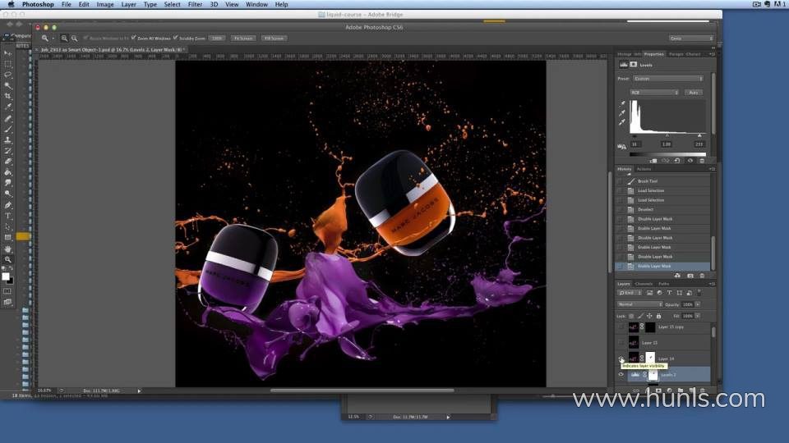Click the 100% zoom button
Screen dimensions: 789x443
217,39
